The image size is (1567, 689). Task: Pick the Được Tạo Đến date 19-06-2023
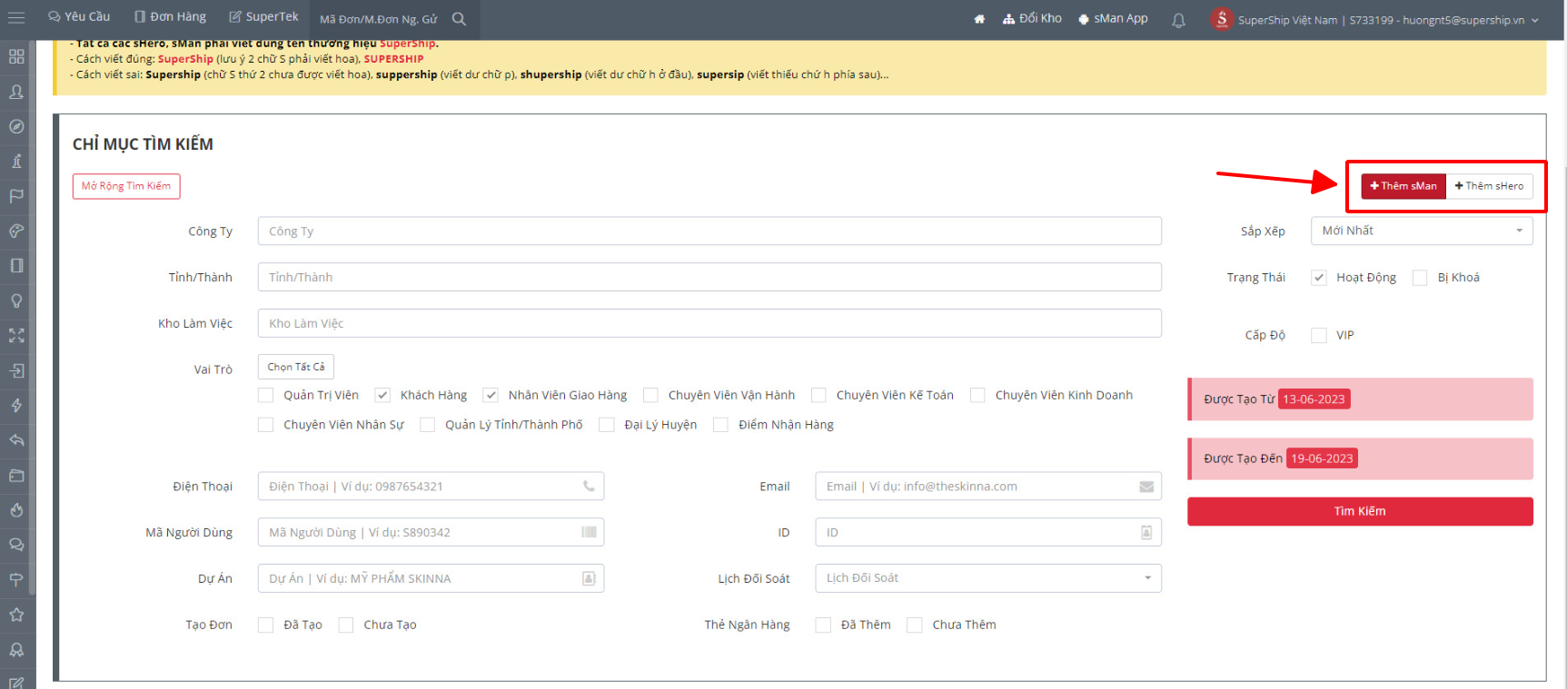point(1322,458)
